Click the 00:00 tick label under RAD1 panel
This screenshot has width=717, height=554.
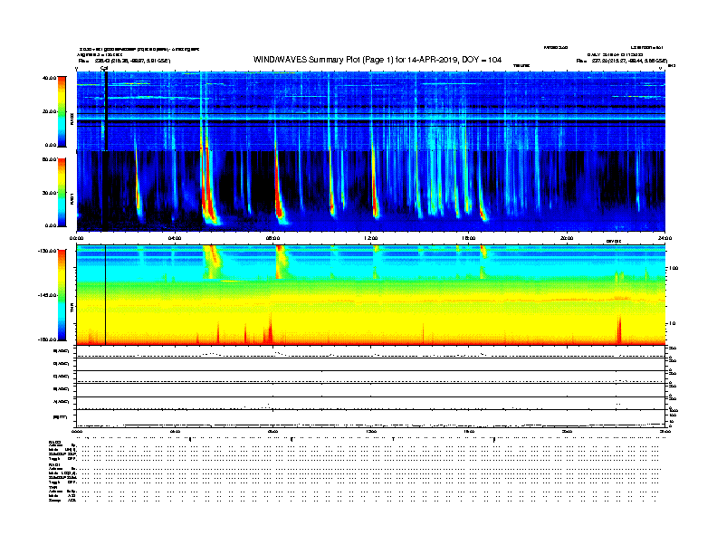point(76,238)
